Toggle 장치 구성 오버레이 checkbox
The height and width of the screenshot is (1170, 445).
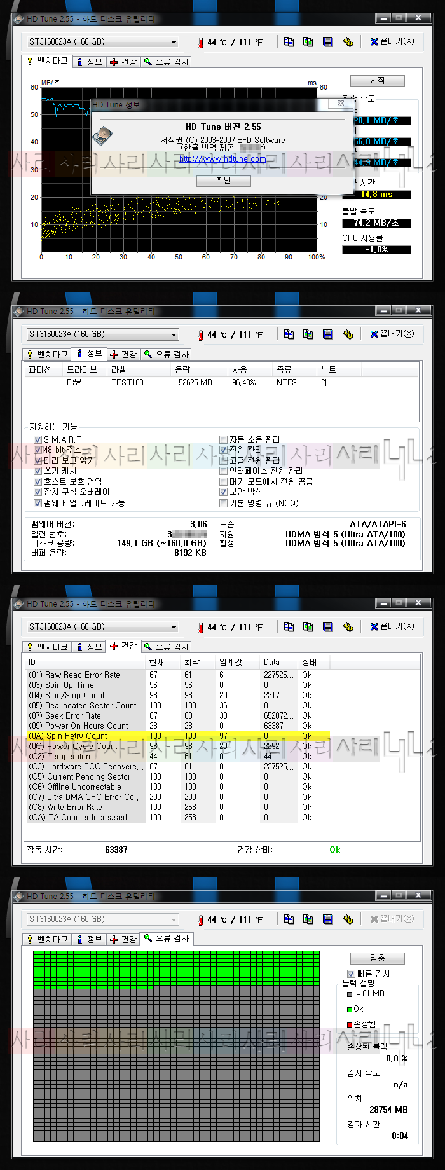[38, 492]
